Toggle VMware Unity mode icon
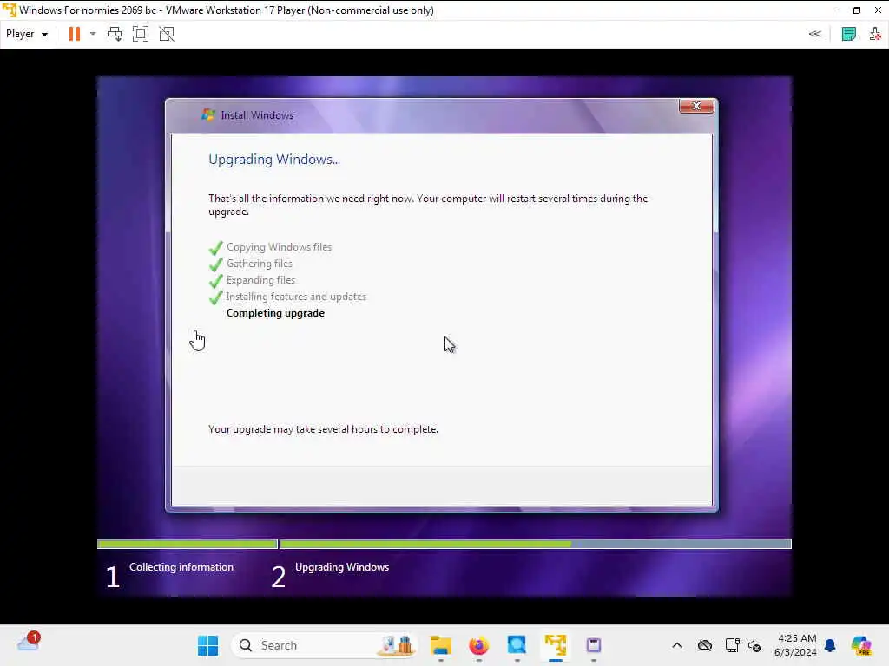889x666 pixels. pos(167,34)
